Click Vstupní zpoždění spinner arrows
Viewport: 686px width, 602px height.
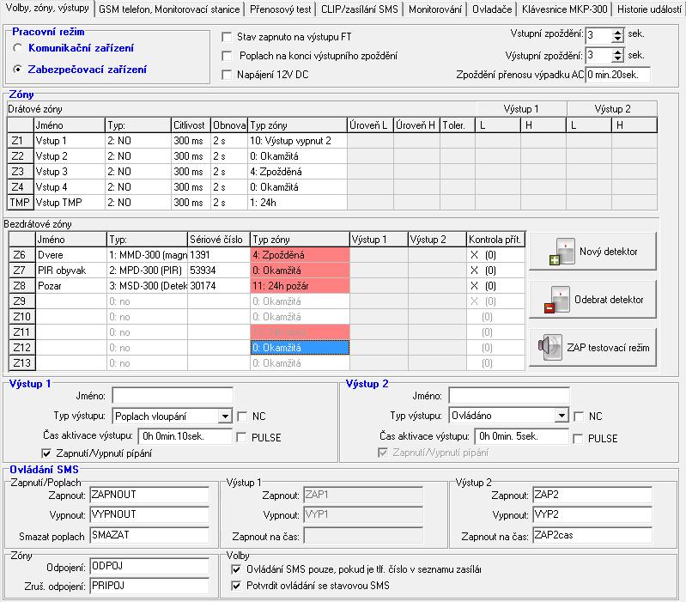[x=617, y=35]
